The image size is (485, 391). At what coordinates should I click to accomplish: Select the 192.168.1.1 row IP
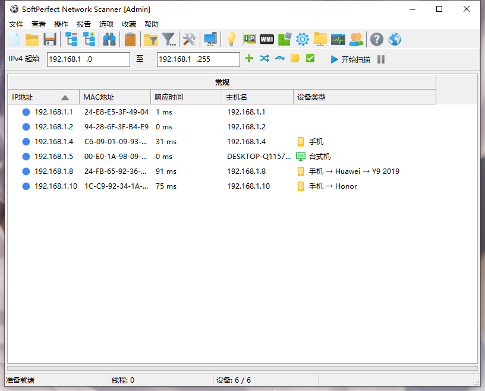pos(53,112)
